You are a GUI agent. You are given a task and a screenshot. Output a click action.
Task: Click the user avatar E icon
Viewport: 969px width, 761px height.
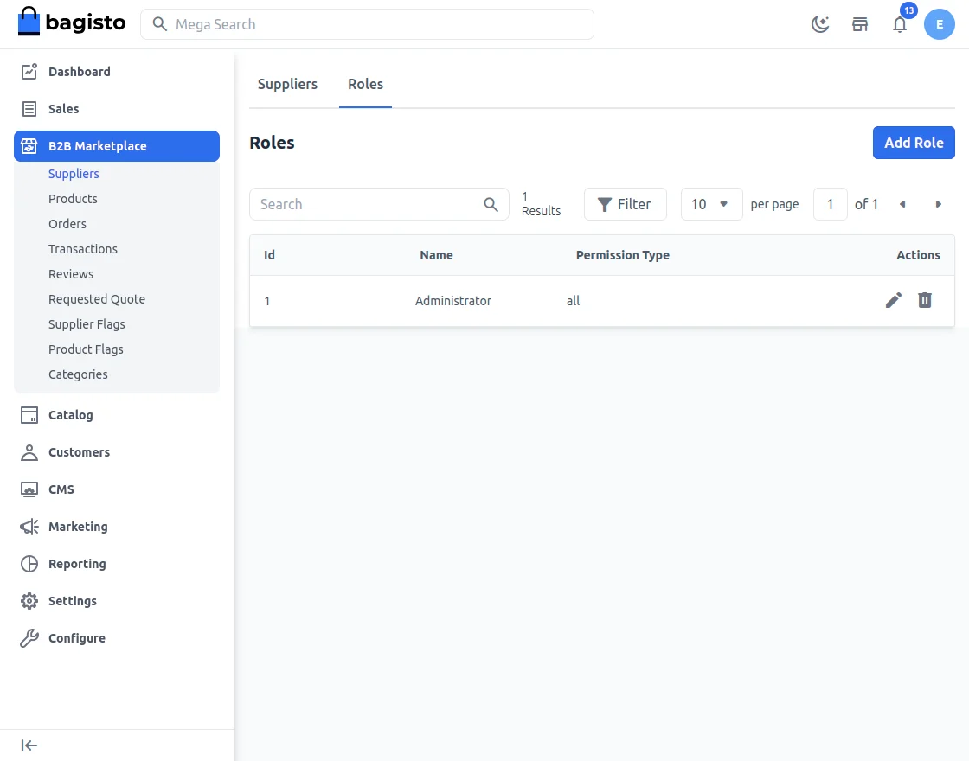point(940,24)
